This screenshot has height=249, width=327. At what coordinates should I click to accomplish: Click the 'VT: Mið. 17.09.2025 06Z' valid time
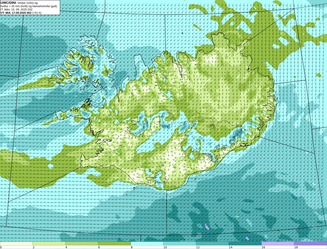point(16,13)
